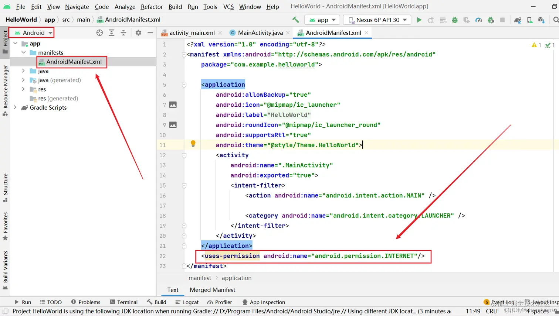559x316 pixels.
Task: Open the Profile app gauge icon
Action: point(479,20)
